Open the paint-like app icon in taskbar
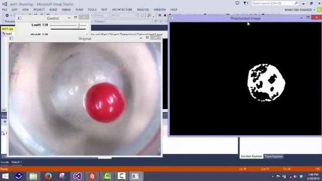The image size is (322, 181). tap(62, 176)
